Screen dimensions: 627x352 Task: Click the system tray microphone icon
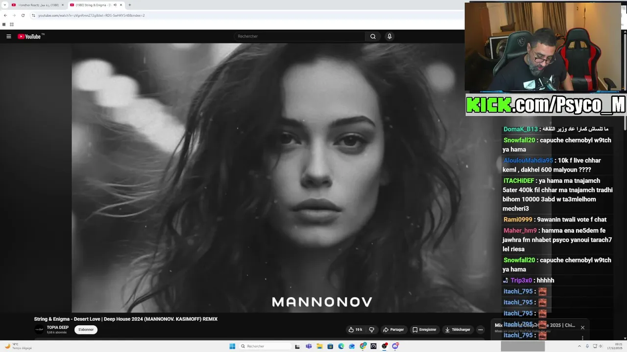(587, 346)
